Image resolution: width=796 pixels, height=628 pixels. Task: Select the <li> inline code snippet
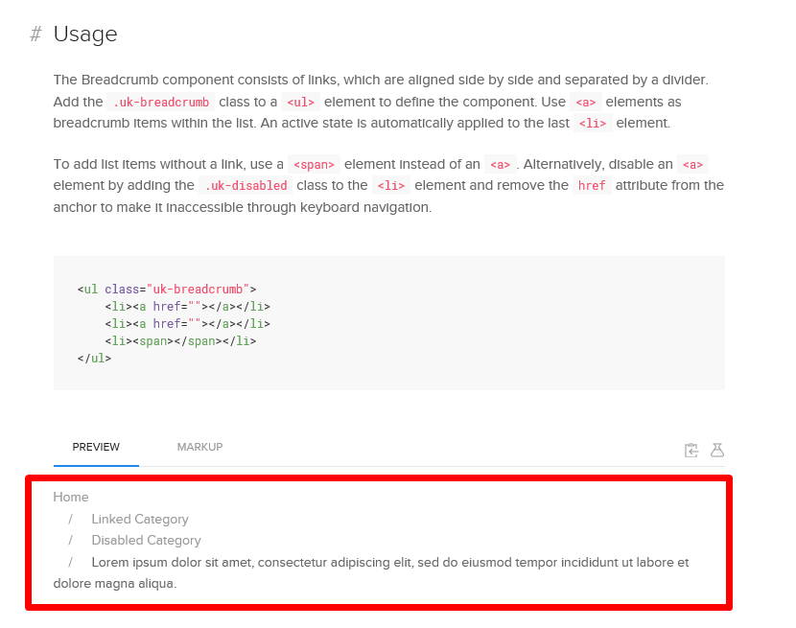592,123
